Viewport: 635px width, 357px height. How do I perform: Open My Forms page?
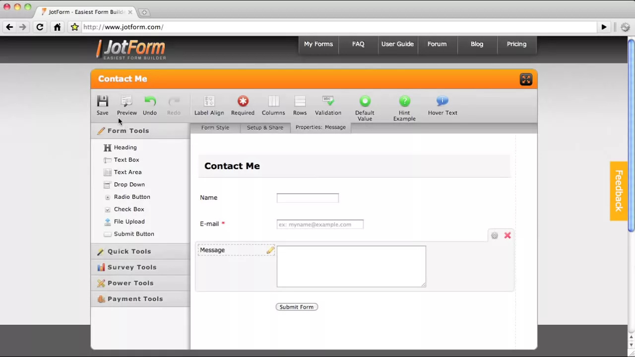[x=318, y=44]
